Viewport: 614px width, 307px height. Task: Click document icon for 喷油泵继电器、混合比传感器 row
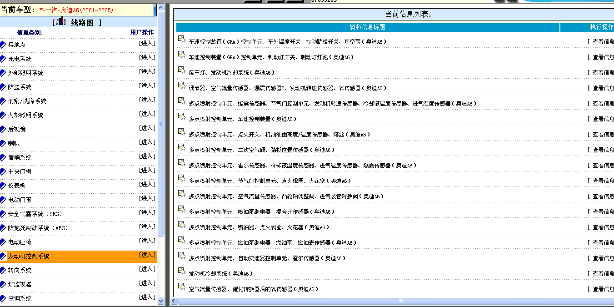pos(182,209)
